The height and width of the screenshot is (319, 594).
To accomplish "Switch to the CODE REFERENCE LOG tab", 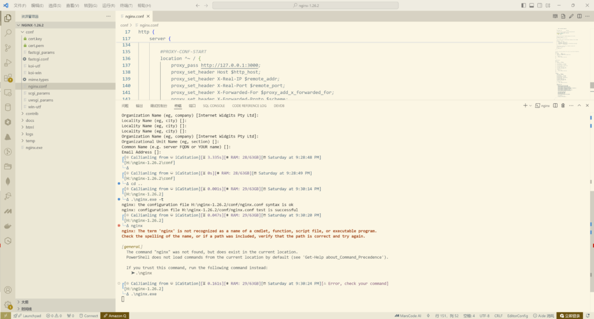I will click(x=249, y=106).
